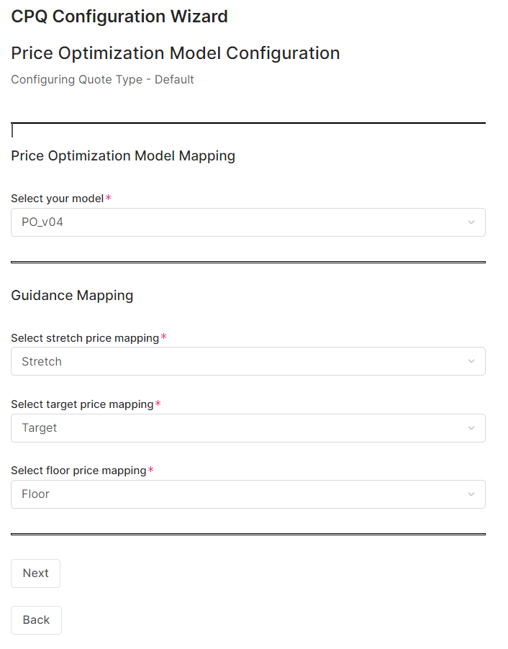The width and height of the screenshot is (508, 649).
Task: Click the 'Configuring Quote Type - Default' subtitle
Action: [102, 79]
